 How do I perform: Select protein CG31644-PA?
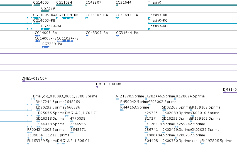127,33
